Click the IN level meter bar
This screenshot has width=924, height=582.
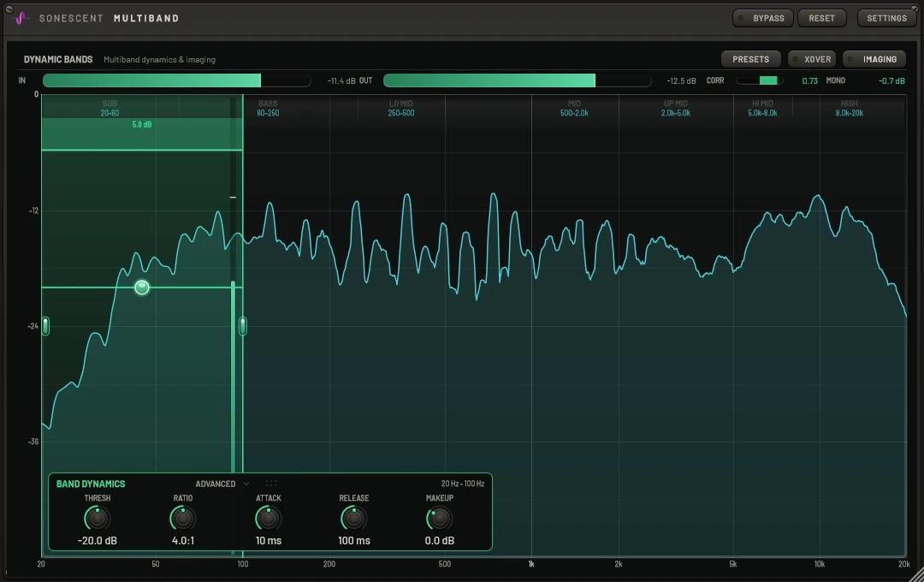pos(176,80)
